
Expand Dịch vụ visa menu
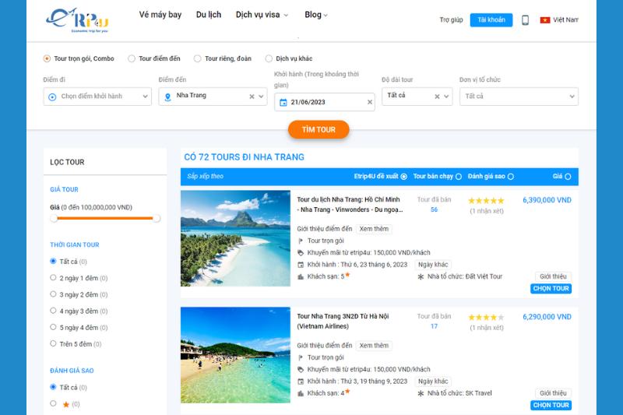pyautogui.click(x=262, y=15)
